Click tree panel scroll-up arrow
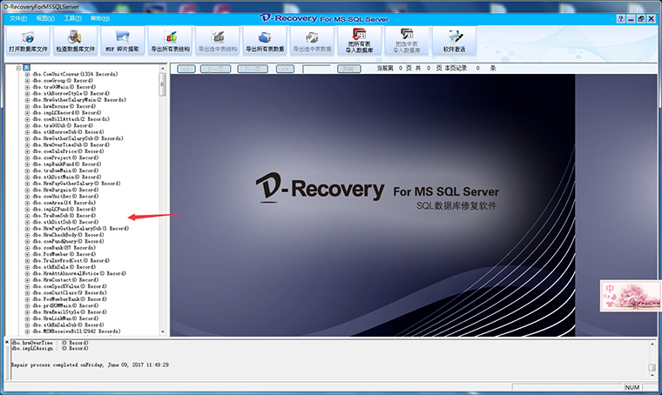 tap(163, 68)
